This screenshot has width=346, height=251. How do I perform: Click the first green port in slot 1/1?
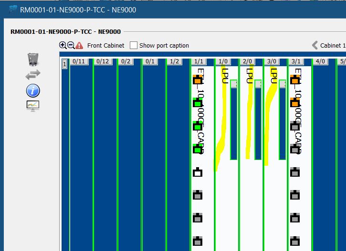(x=197, y=103)
